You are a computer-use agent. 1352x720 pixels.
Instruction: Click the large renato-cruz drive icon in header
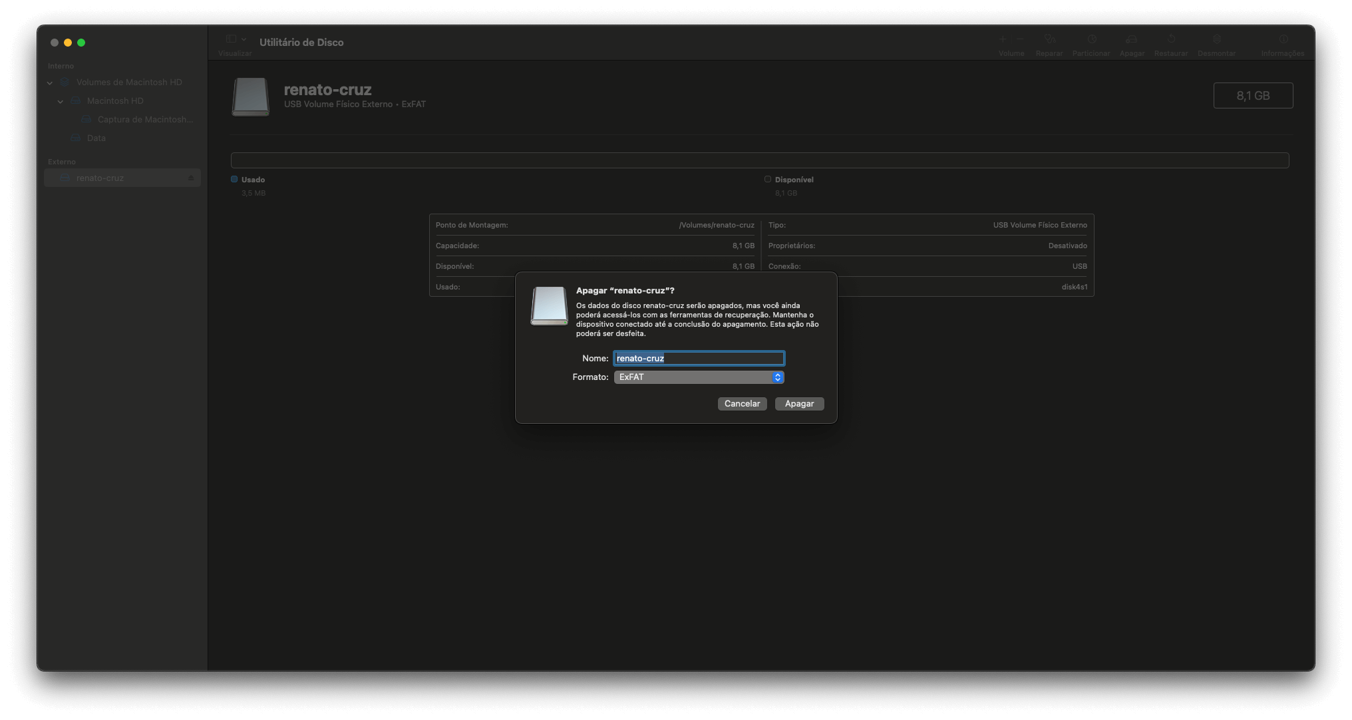(251, 97)
